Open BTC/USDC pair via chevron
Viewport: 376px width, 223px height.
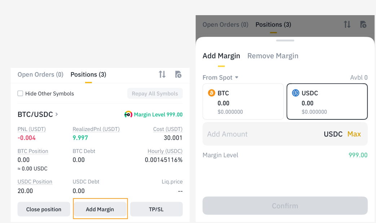point(57,114)
